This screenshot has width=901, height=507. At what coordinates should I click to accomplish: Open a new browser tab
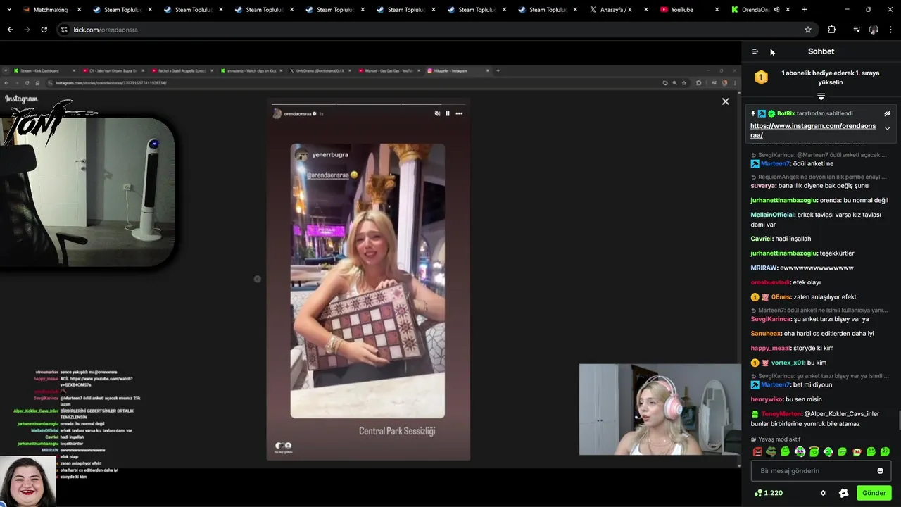(805, 10)
